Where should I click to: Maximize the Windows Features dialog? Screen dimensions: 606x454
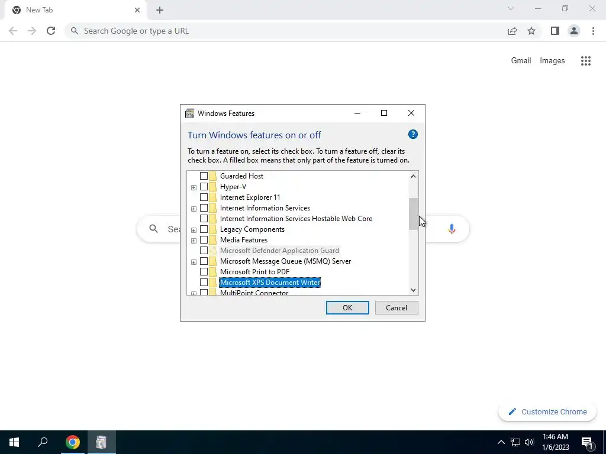click(383, 113)
